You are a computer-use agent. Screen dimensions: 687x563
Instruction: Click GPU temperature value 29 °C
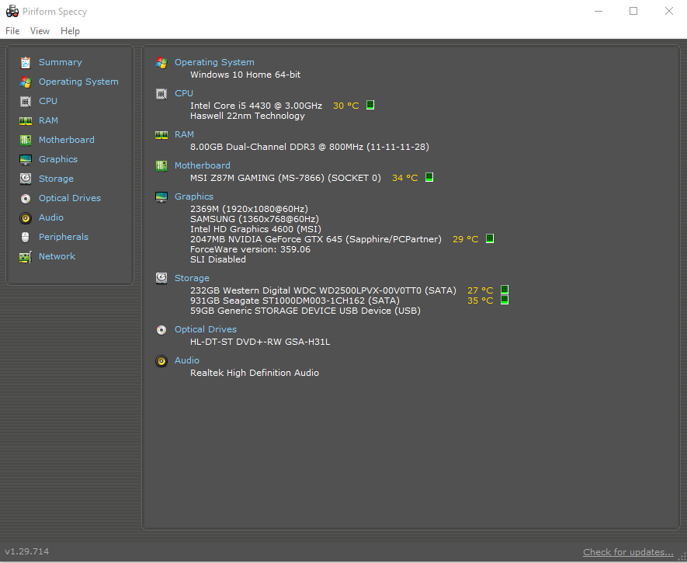click(x=465, y=239)
